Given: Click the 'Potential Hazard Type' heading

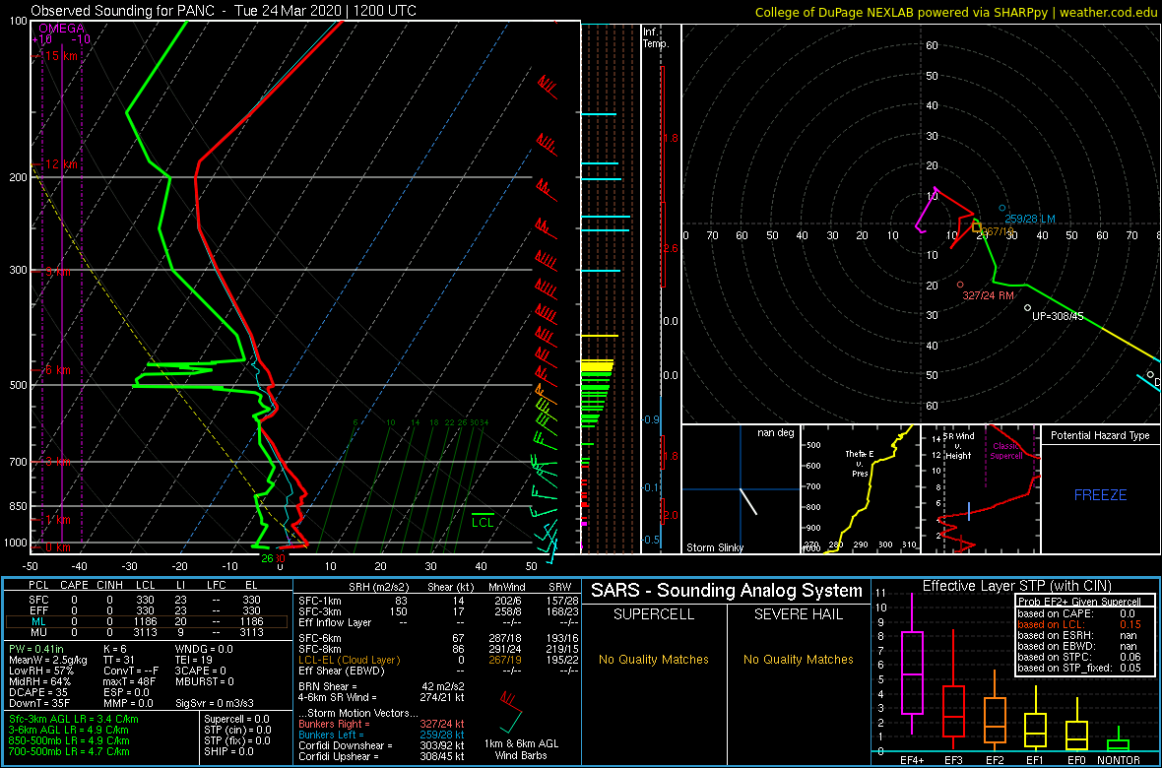Looking at the screenshot, I should tap(1101, 436).
